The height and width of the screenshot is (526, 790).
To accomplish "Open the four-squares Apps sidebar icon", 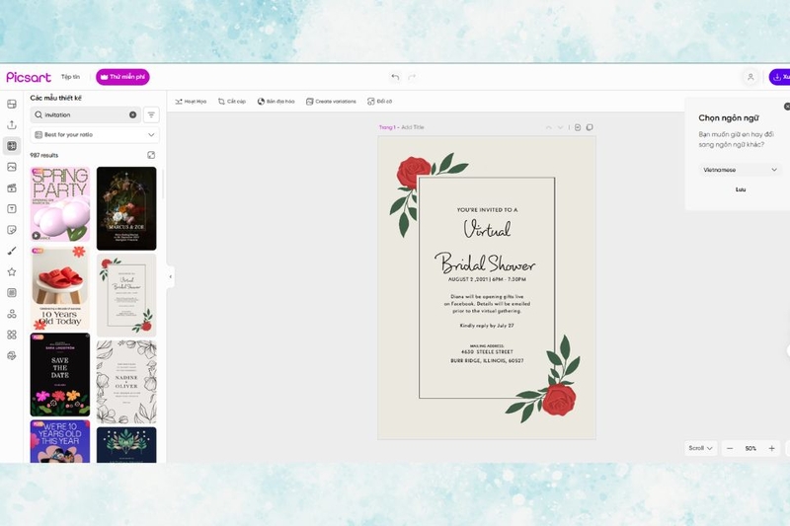I will [x=12, y=335].
